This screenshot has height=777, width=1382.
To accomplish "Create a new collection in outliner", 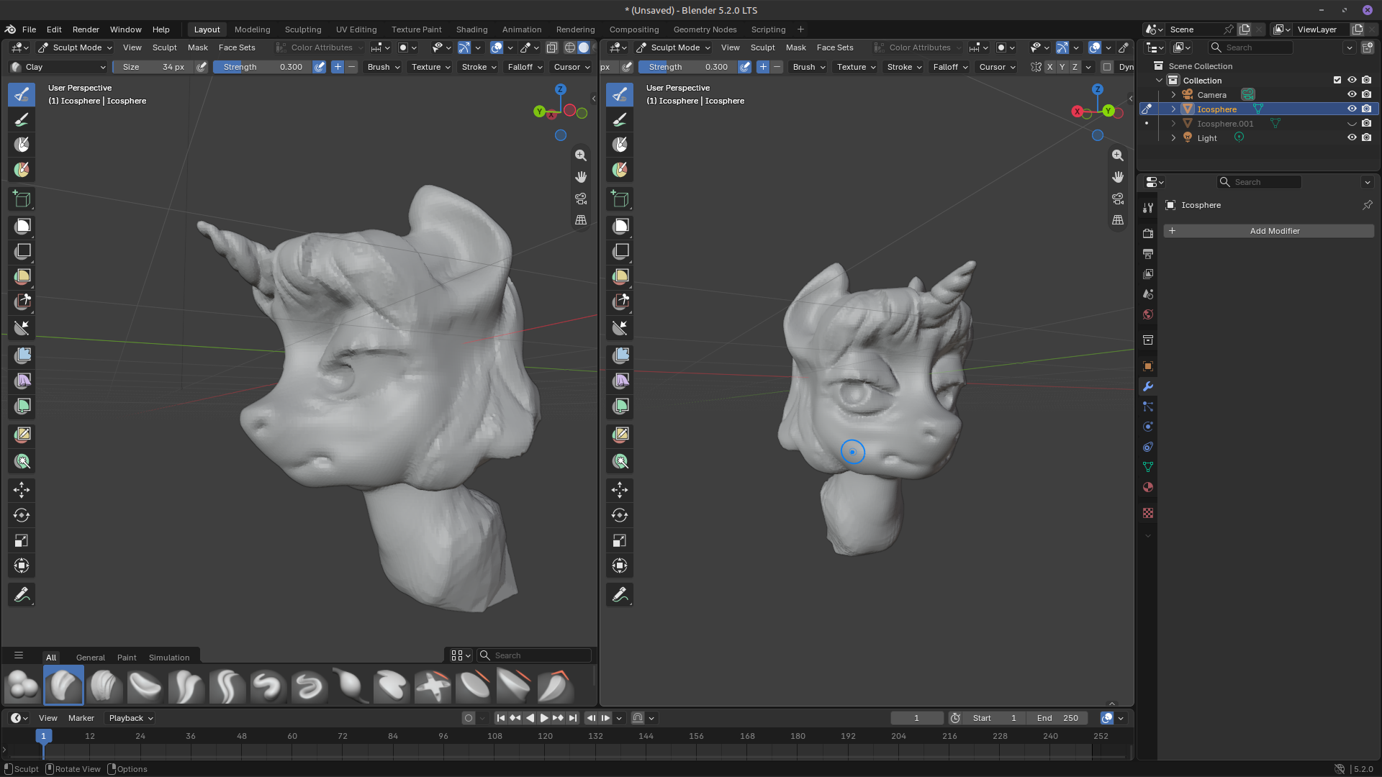I will (x=1368, y=47).
